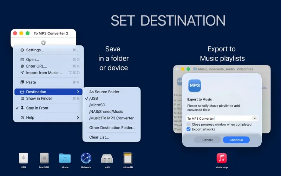Click the MP3 app icon in export dialog
281x176 pixels.
[195, 86]
